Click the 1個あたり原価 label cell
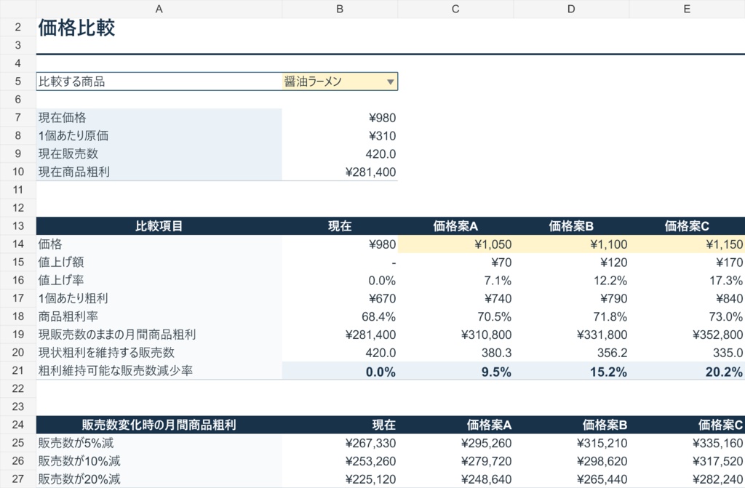Screen dimensions: 745x488 159,135
